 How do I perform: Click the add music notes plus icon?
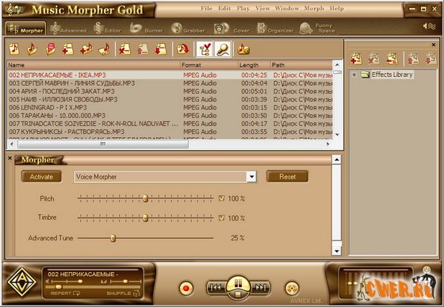86,49
